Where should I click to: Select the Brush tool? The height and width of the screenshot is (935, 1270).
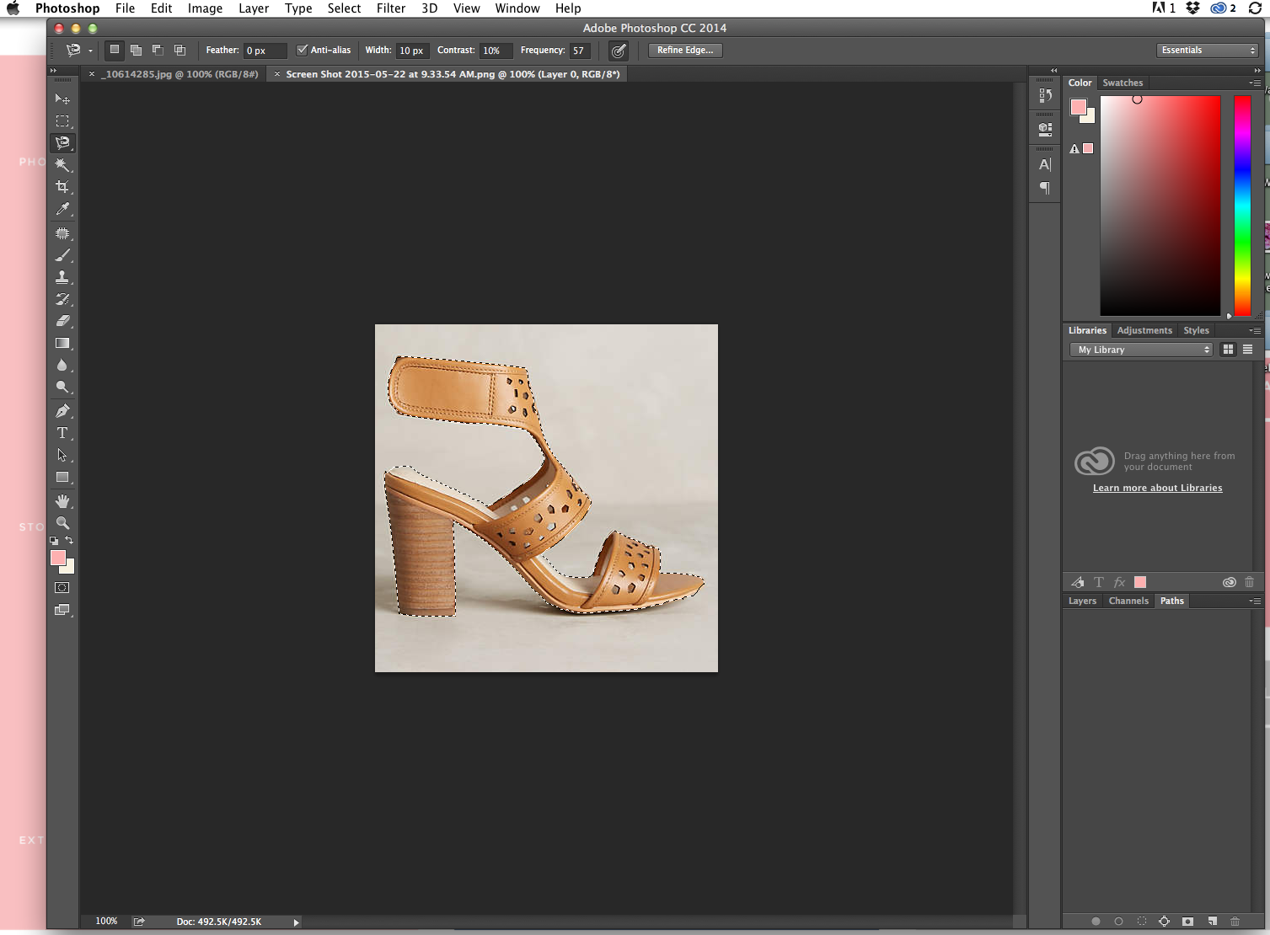[x=62, y=255]
